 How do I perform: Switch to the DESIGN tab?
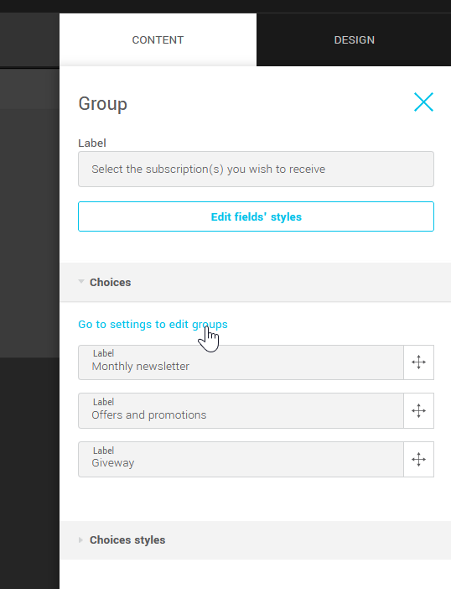[x=355, y=39]
